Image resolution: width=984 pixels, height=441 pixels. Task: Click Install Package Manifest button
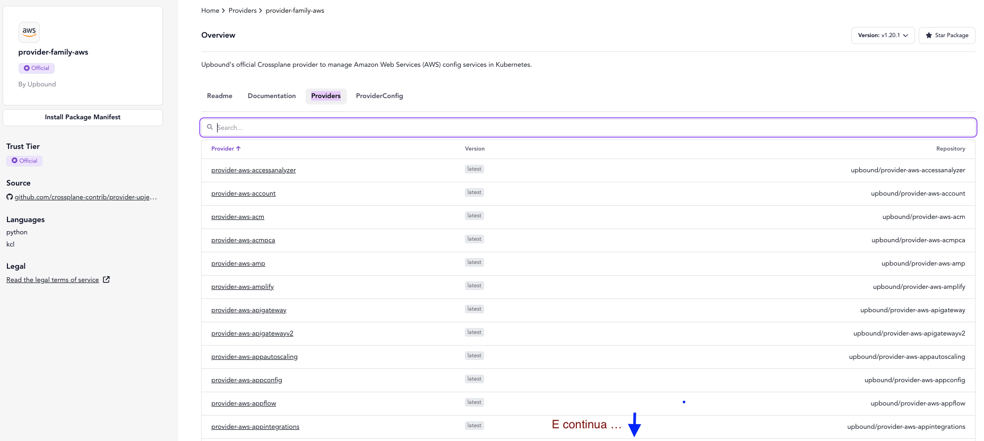click(x=83, y=117)
